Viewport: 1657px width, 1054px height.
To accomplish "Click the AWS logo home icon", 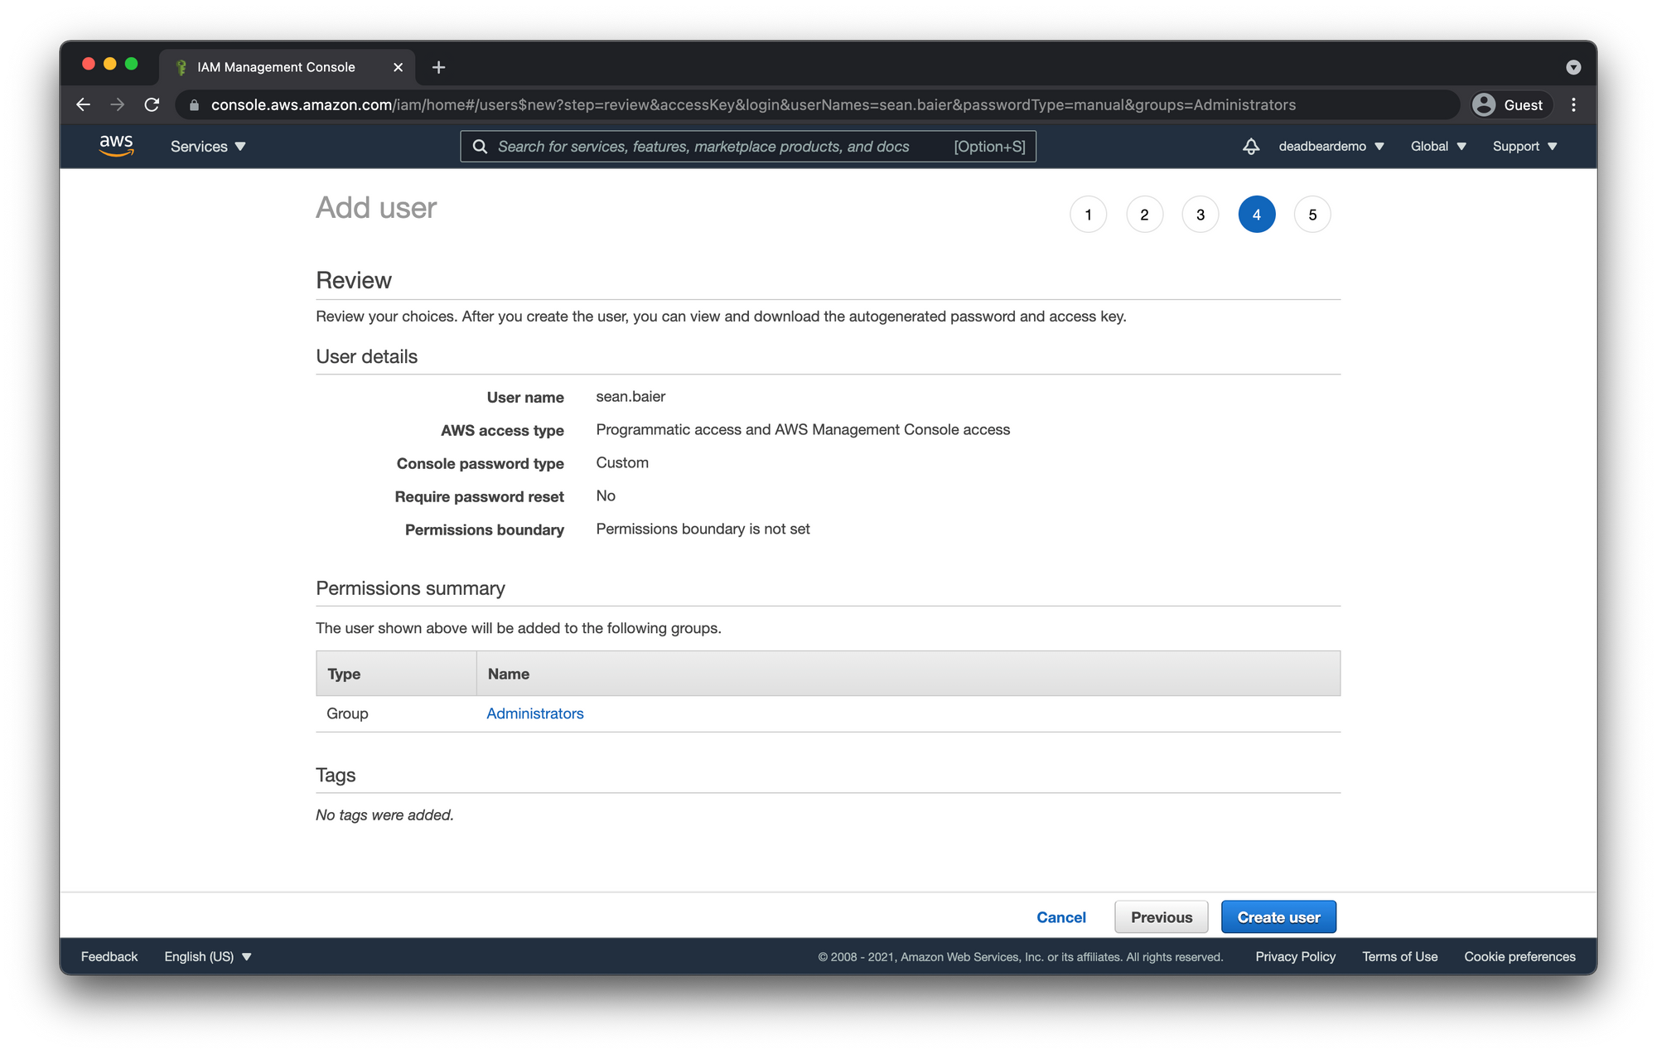I will [x=116, y=146].
